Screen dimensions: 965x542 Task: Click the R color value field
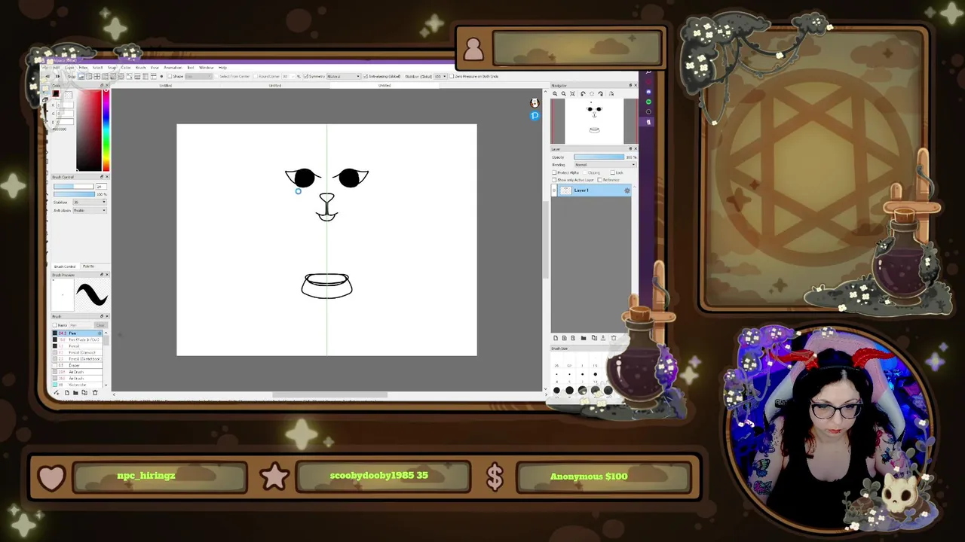[x=65, y=105]
